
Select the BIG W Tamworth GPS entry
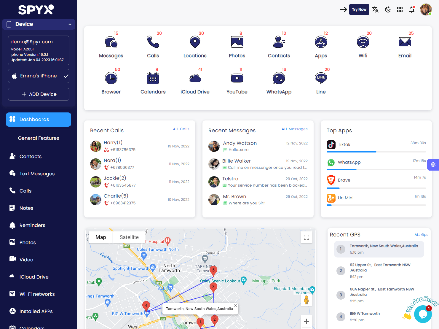tap(379, 317)
